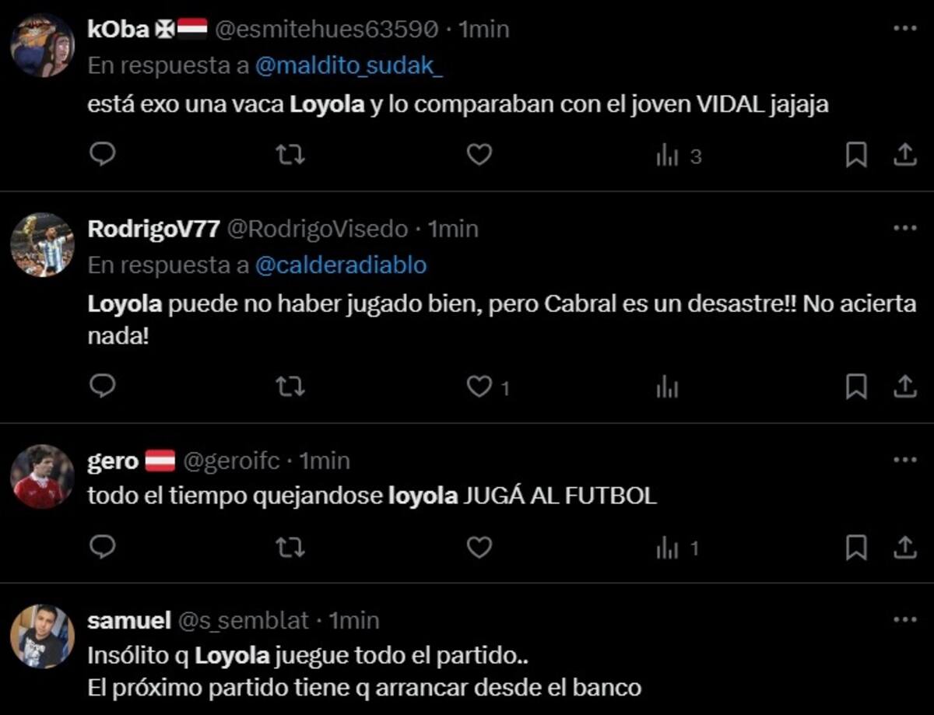
Task: Open more options on RodrigoV77's tweet
Action: coord(904,228)
